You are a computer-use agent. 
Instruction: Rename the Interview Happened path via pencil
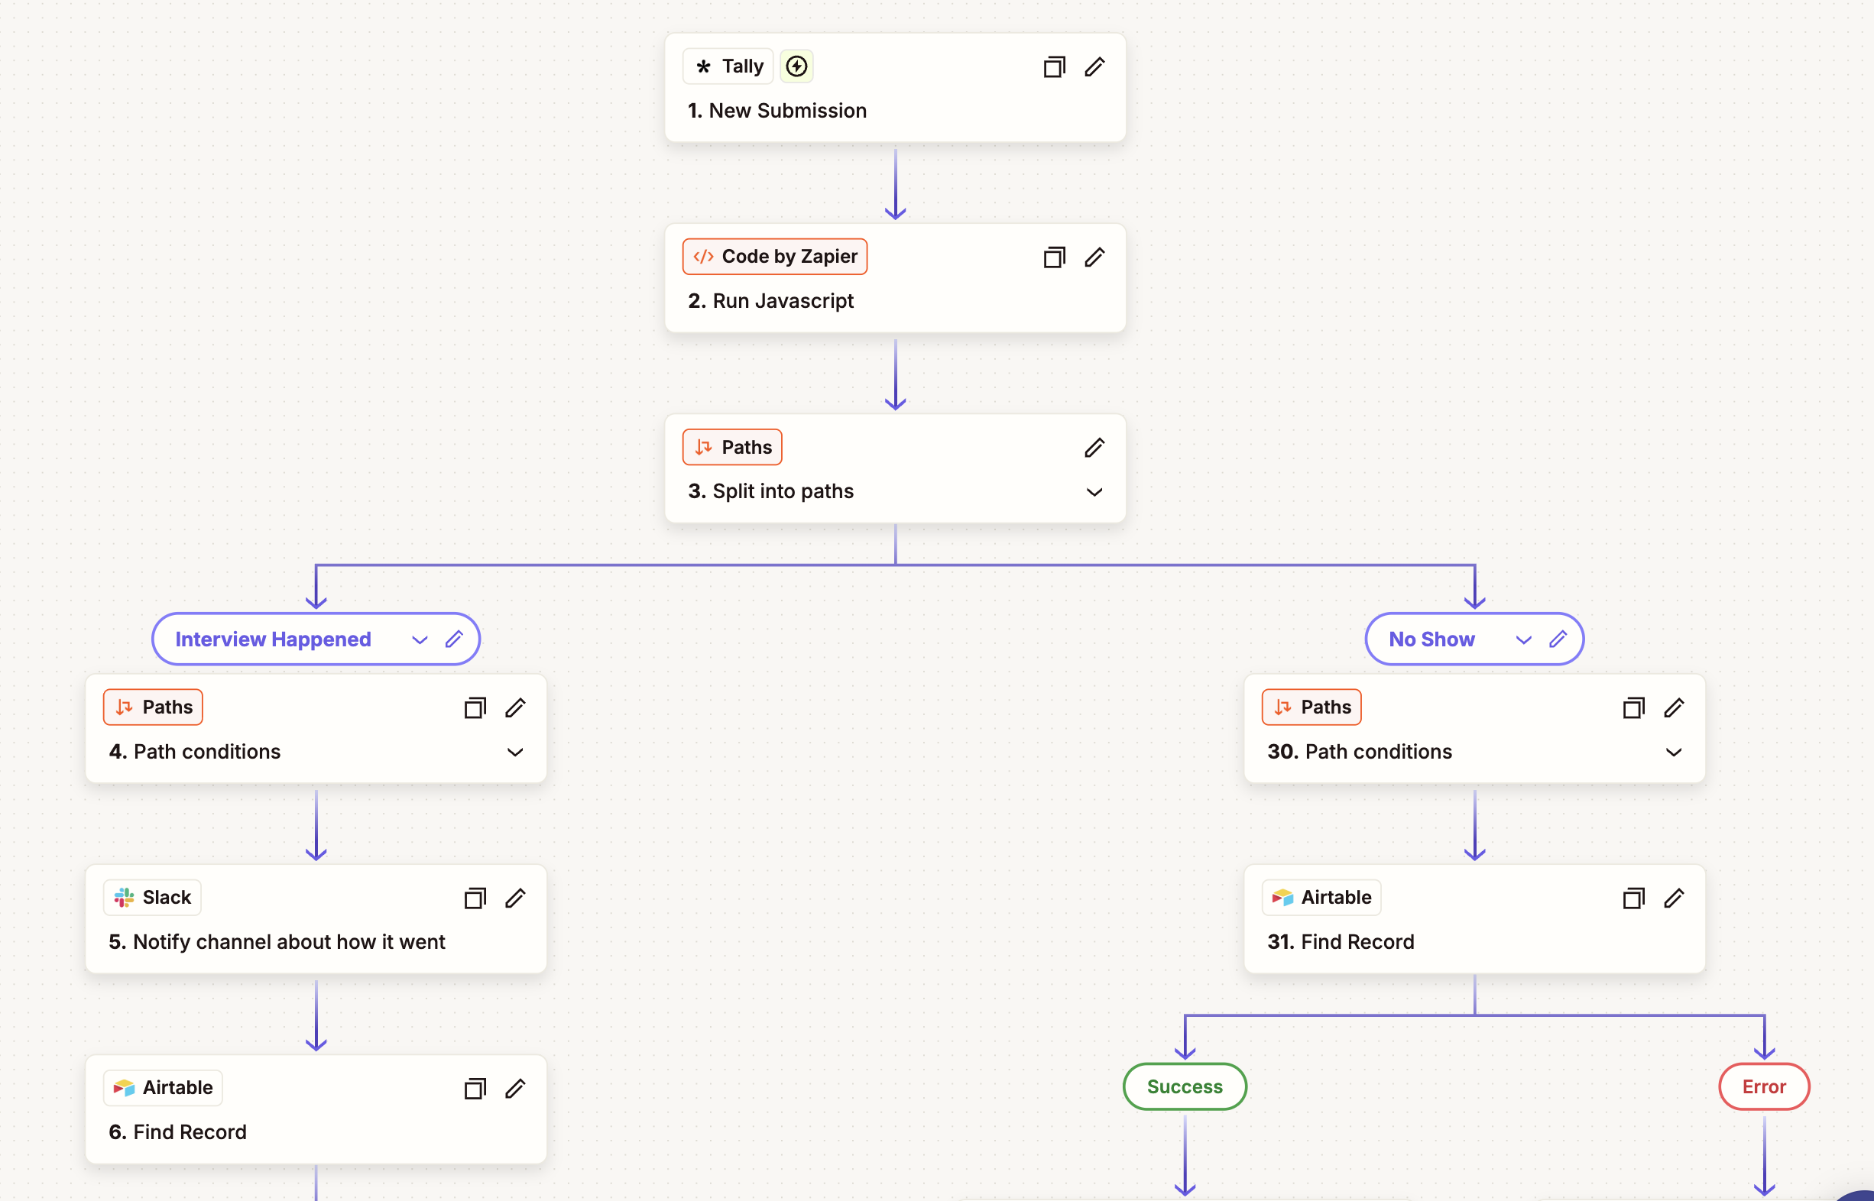point(454,639)
